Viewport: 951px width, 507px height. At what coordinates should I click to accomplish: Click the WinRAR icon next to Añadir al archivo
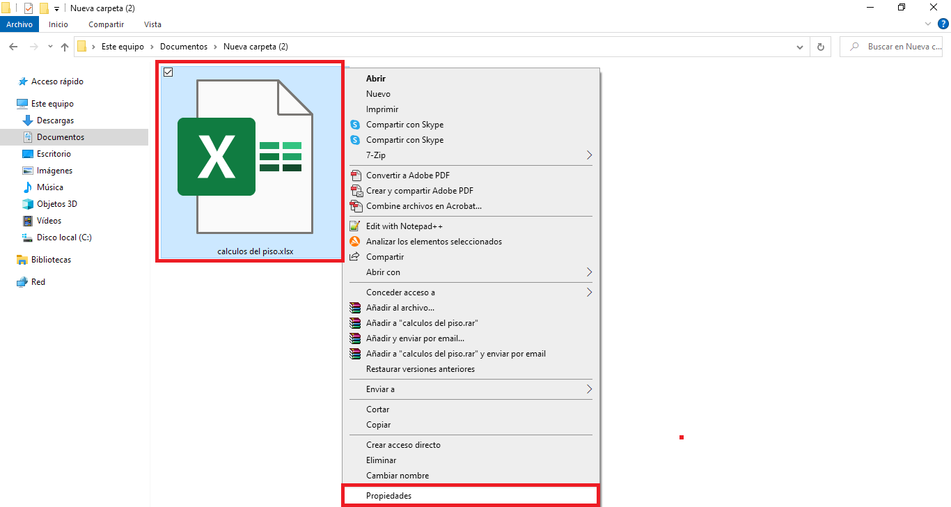tap(355, 308)
